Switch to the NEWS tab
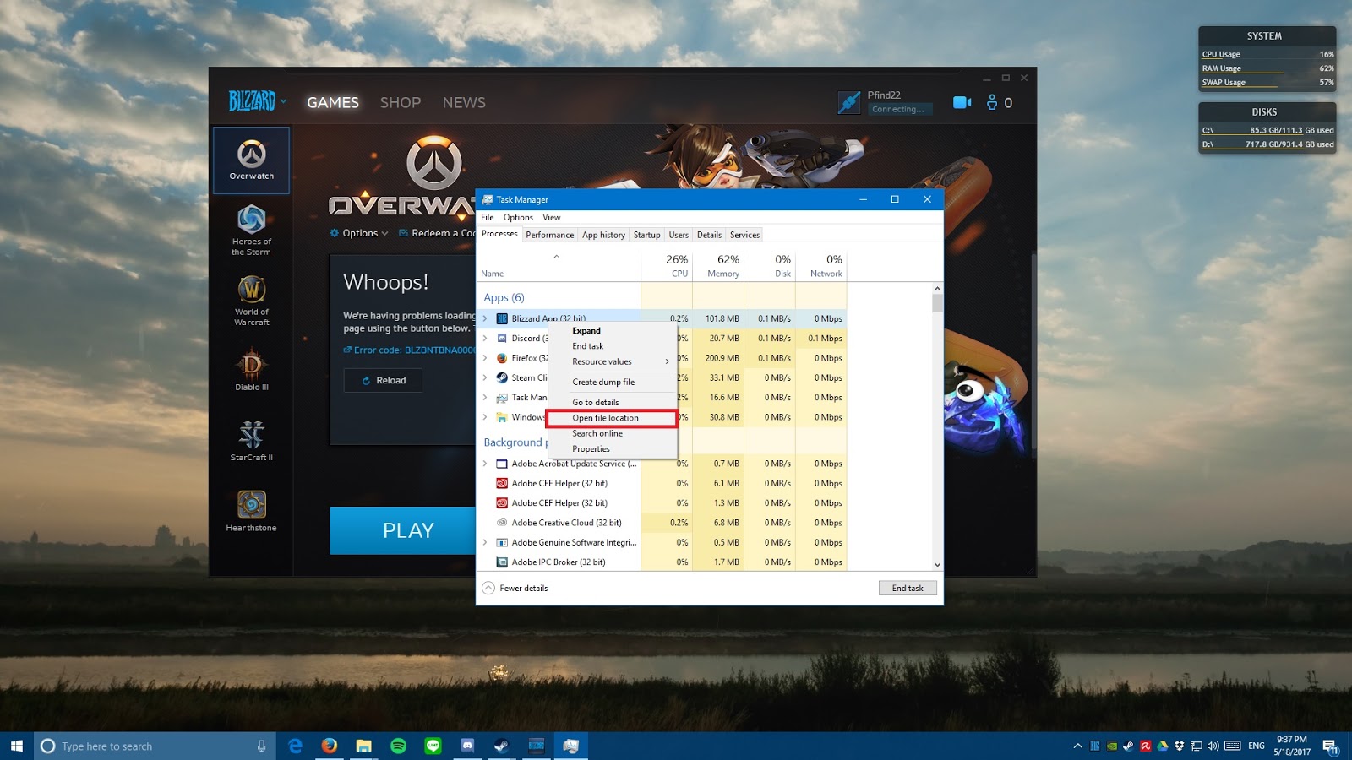 tap(464, 102)
